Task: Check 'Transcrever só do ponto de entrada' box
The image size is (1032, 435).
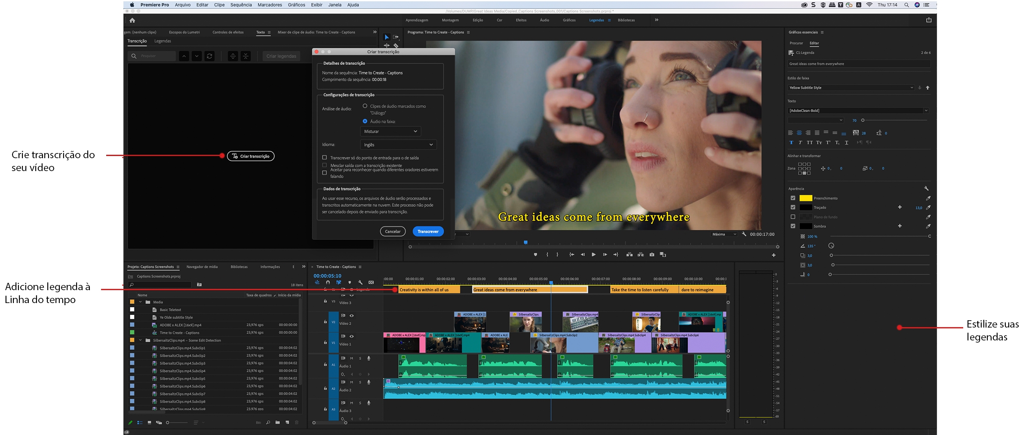Action: [x=325, y=158]
